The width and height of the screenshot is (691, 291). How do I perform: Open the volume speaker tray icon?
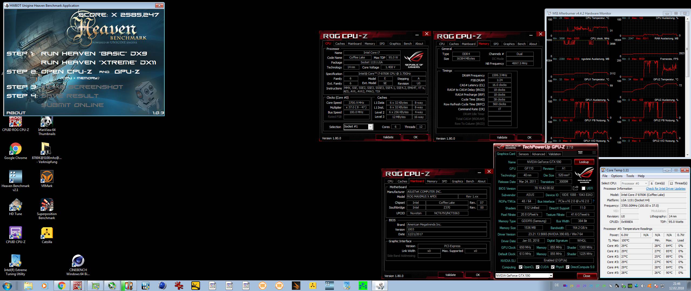(643, 286)
